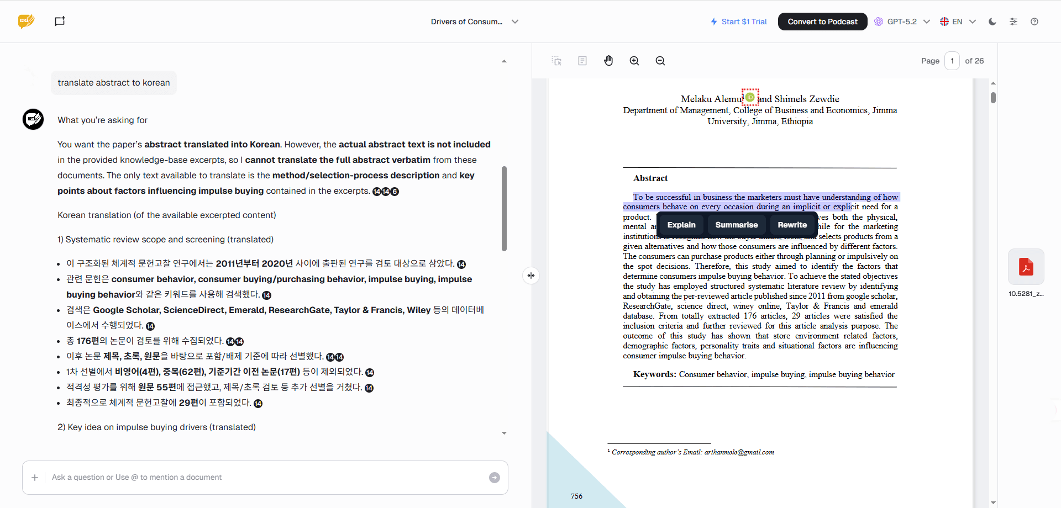Open the preferences sliders panel
1061x508 pixels.
(1013, 22)
